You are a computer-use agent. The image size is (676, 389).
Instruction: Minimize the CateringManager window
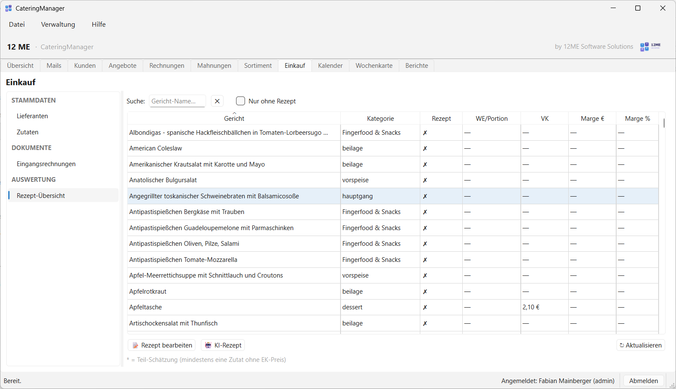613,8
